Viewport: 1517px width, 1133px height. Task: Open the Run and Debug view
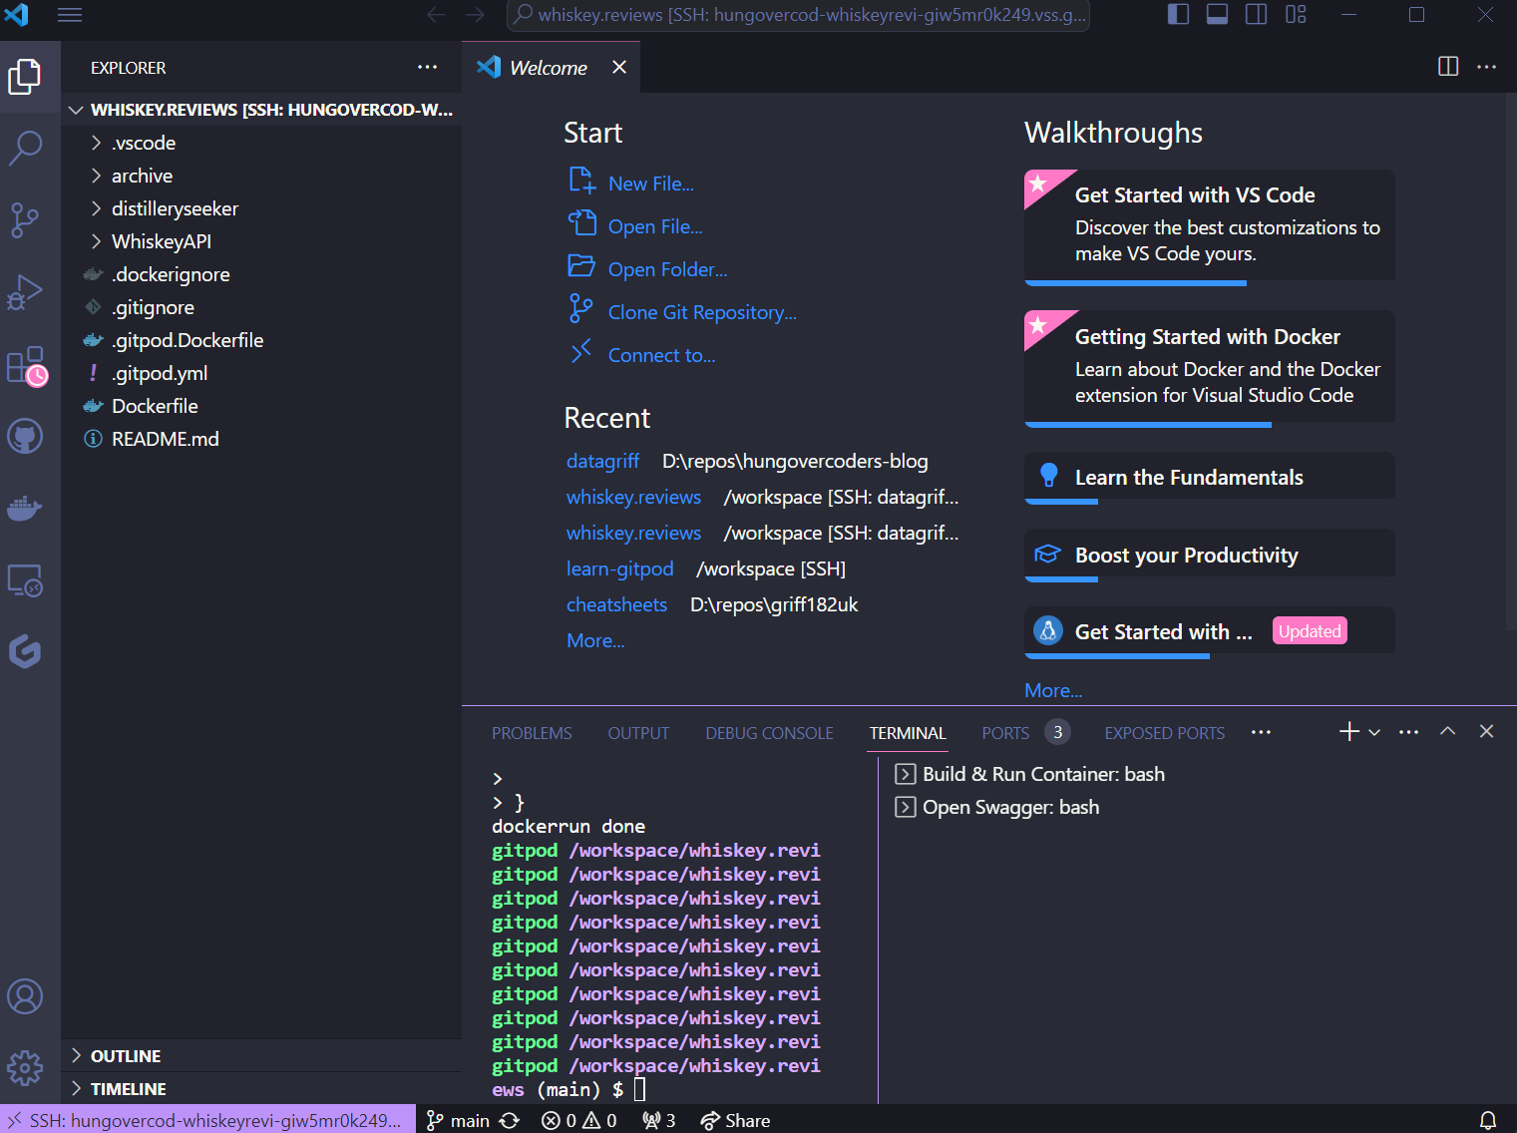click(x=25, y=292)
